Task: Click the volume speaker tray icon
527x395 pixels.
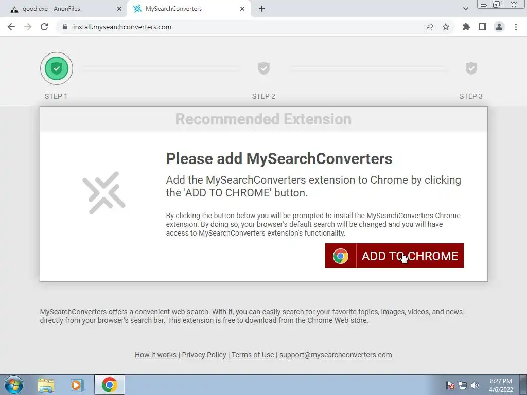Action: pos(475,385)
